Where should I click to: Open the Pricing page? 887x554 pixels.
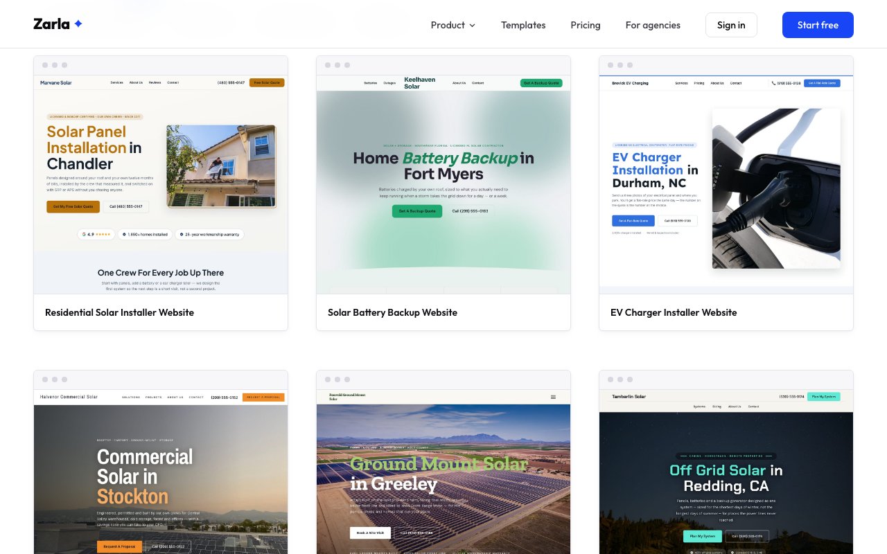click(x=586, y=25)
